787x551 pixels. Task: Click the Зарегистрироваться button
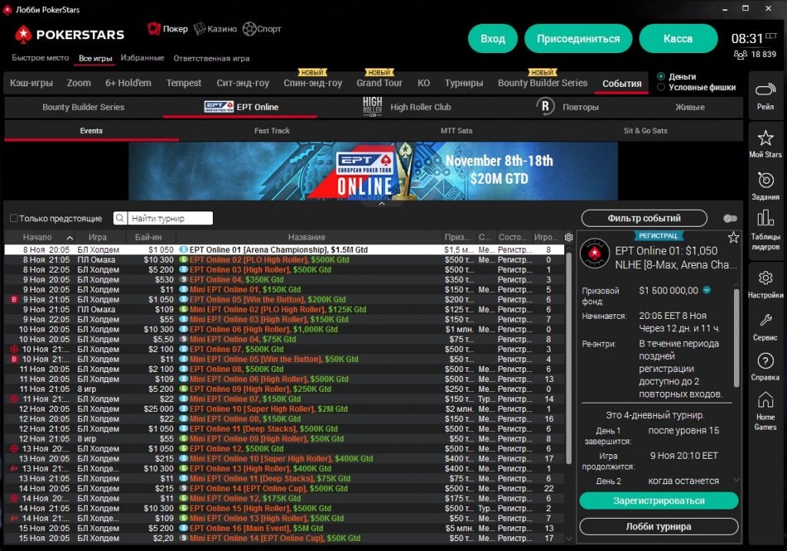click(658, 501)
